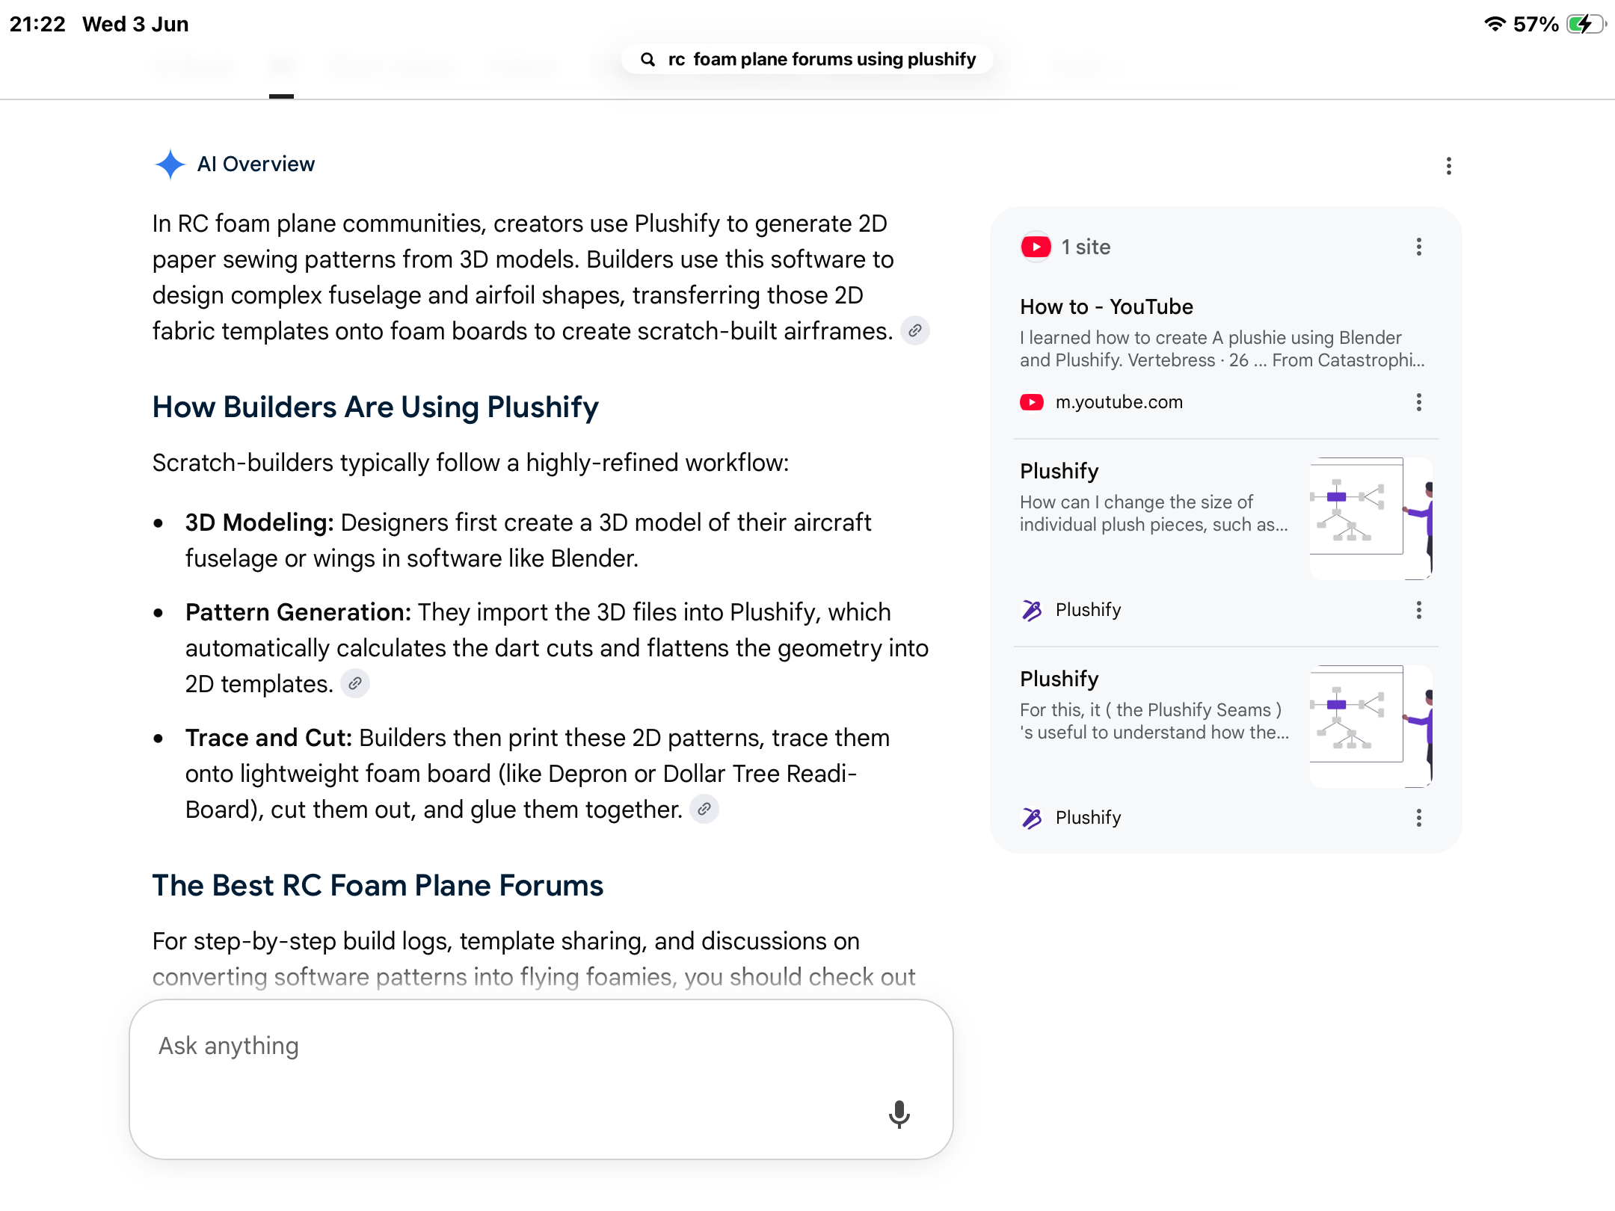Open AI Overview three-dot options menu

[x=1449, y=166]
